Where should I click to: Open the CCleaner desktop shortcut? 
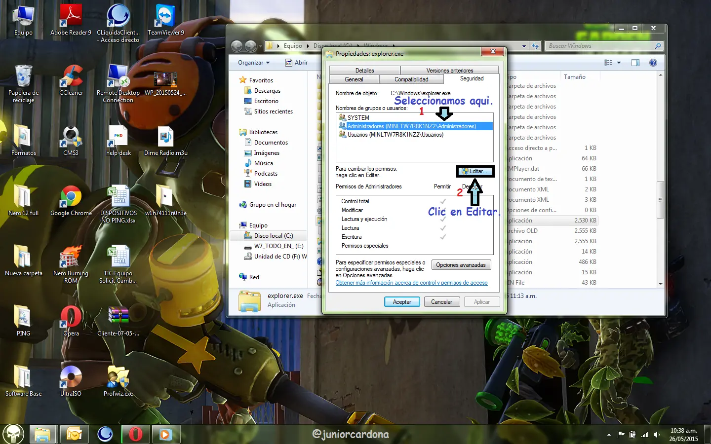pos(71,79)
